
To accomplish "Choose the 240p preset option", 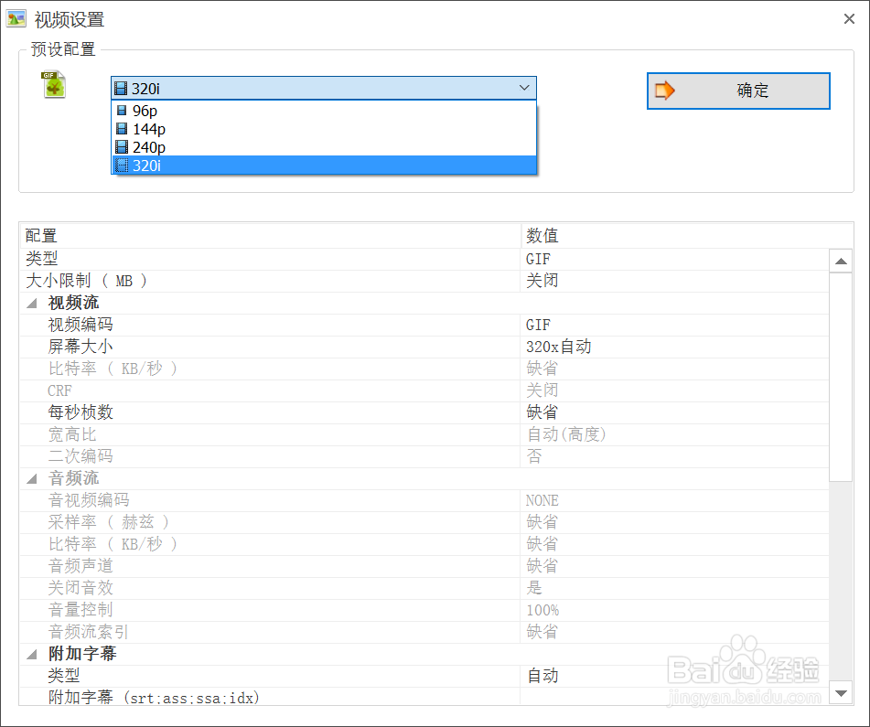I will coord(324,147).
